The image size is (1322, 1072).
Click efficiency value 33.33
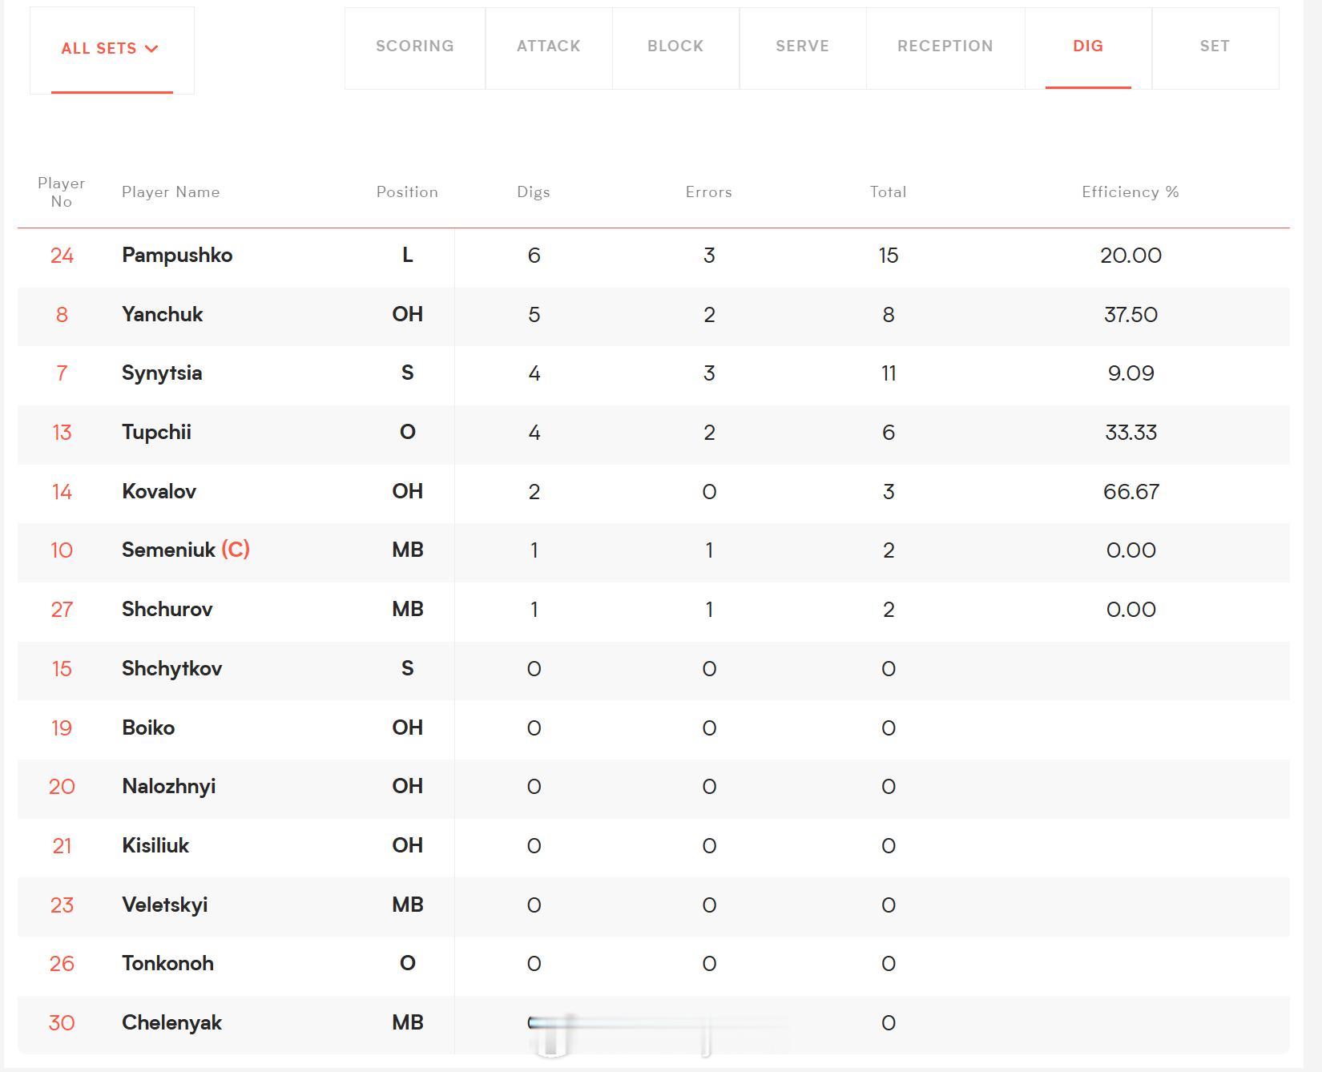(1131, 433)
